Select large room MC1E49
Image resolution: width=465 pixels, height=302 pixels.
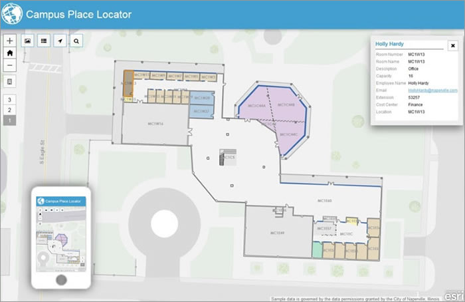(278, 233)
